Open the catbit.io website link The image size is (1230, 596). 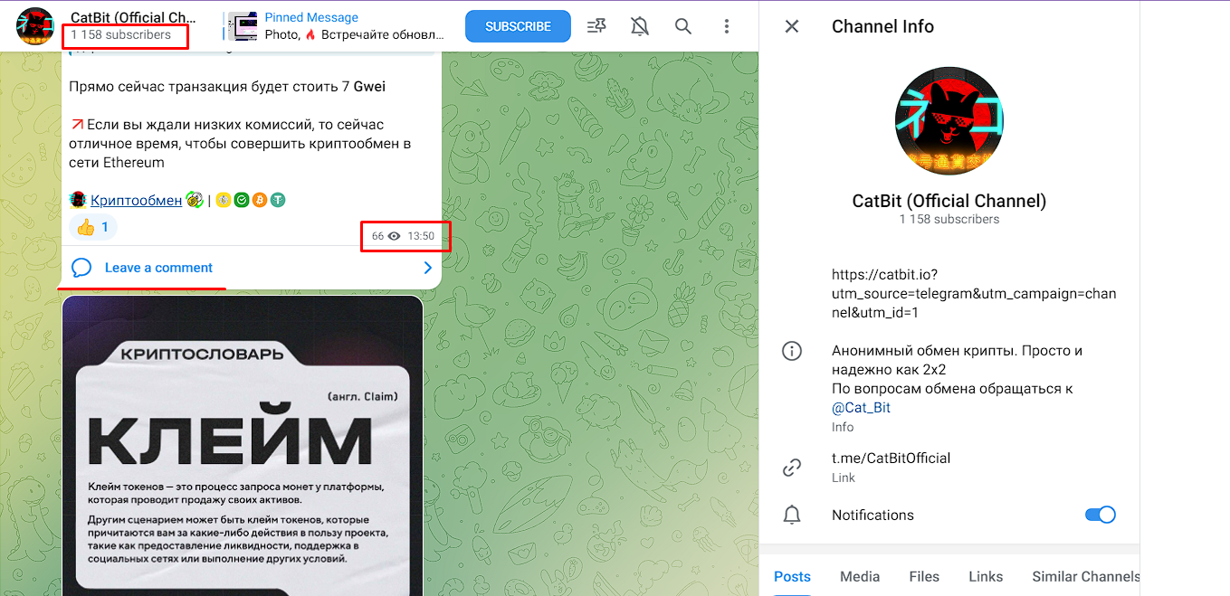(974, 293)
